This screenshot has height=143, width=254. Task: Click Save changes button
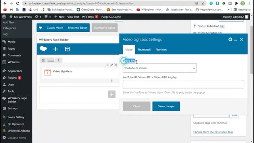coord(166,106)
